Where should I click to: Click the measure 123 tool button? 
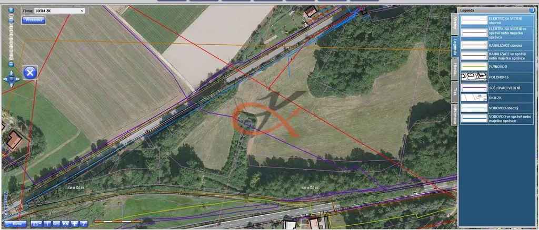pyautogui.click(x=36, y=224)
